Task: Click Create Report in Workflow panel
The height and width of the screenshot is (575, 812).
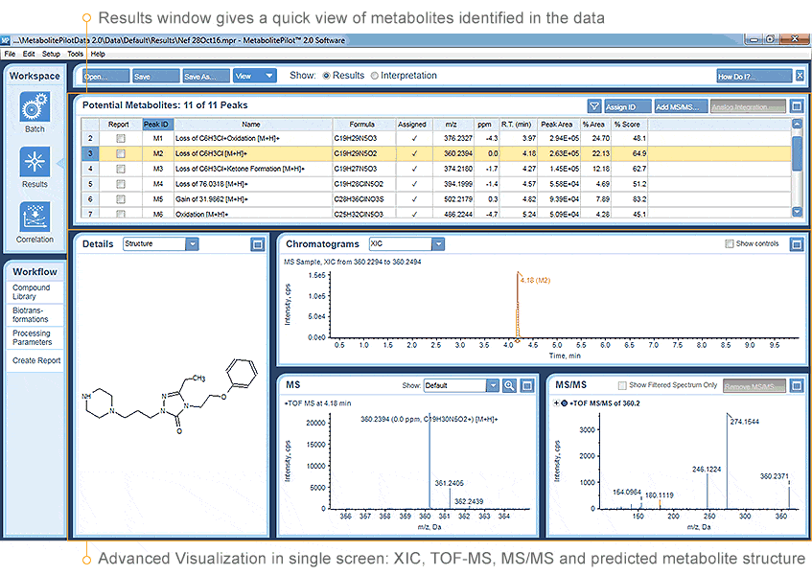Action: [x=36, y=361]
